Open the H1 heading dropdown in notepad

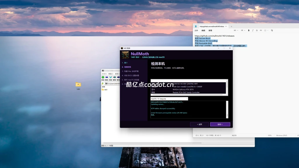(236, 30)
